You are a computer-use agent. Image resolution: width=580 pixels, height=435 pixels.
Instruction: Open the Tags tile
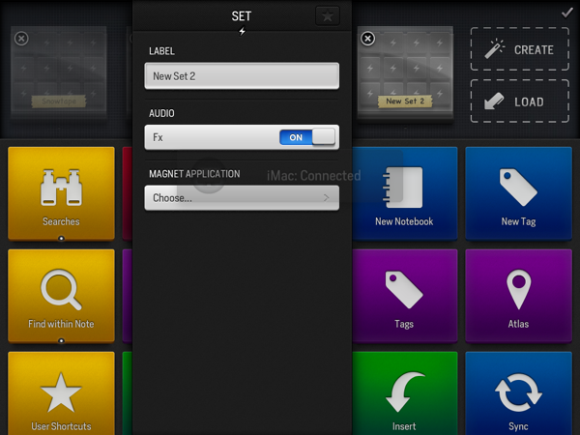pos(404,295)
